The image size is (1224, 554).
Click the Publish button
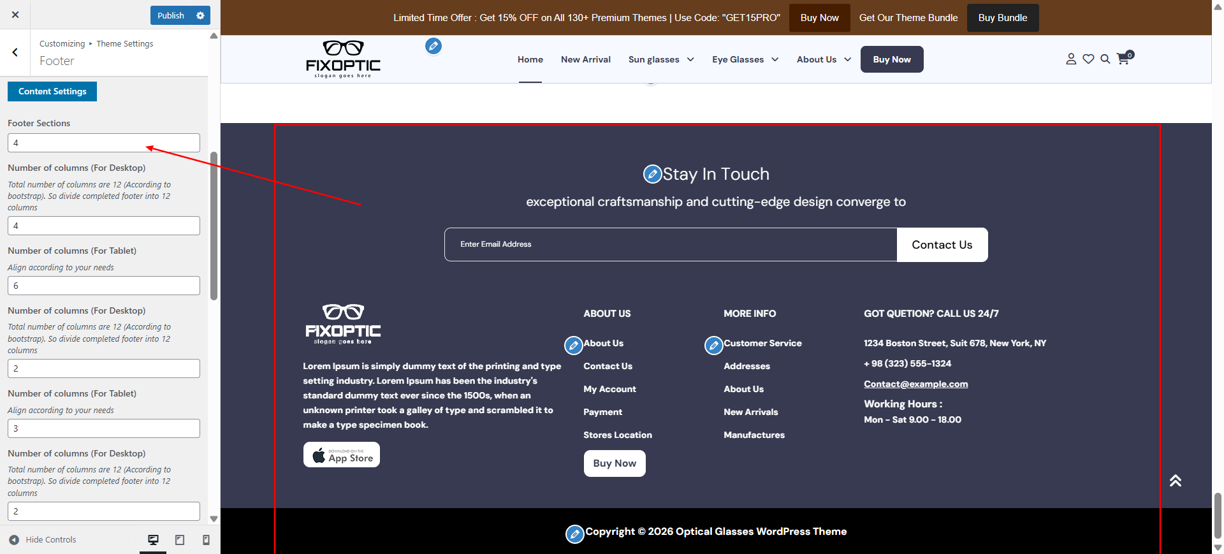[x=171, y=15]
